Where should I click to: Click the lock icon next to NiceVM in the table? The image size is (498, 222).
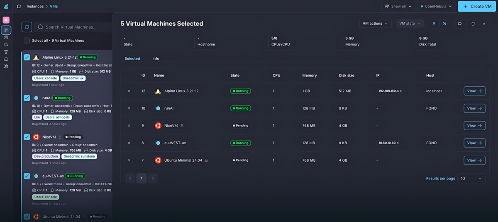182,126
